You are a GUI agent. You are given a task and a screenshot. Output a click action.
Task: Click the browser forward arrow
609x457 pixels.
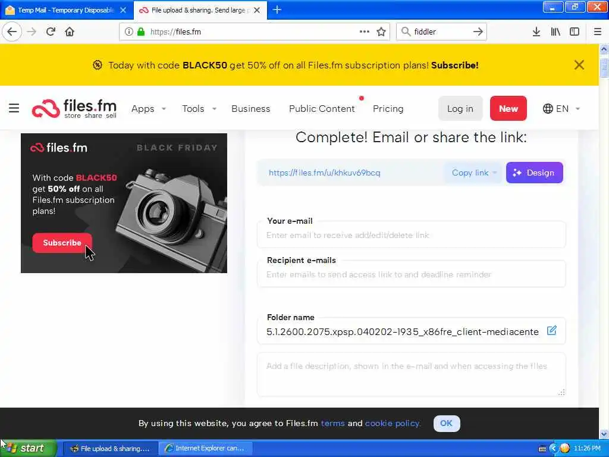coord(32,32)
